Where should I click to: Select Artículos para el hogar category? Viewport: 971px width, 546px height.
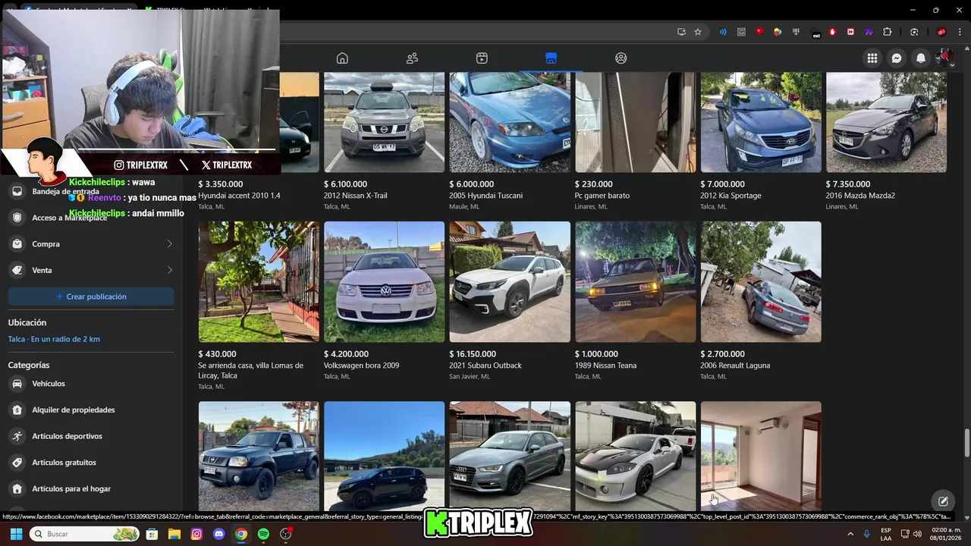pos(91,489)
